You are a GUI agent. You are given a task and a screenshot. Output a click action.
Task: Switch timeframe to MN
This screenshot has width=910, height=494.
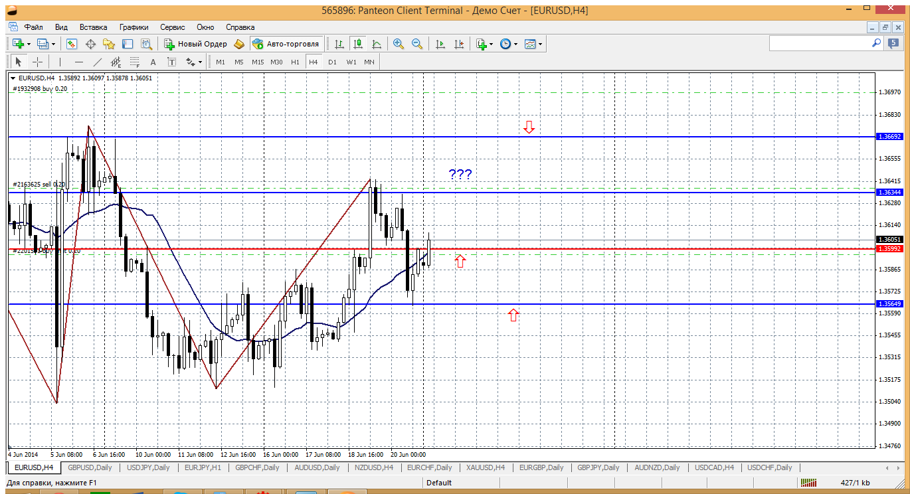369,62
